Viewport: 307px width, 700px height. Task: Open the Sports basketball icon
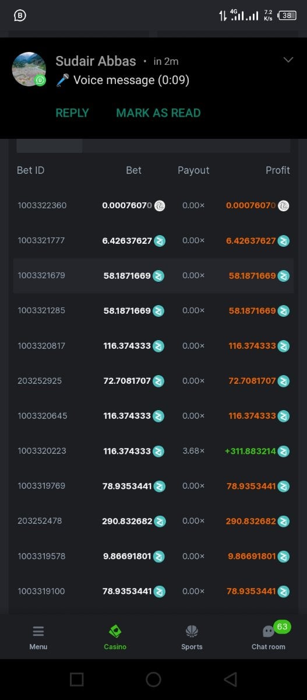(192, 631)
